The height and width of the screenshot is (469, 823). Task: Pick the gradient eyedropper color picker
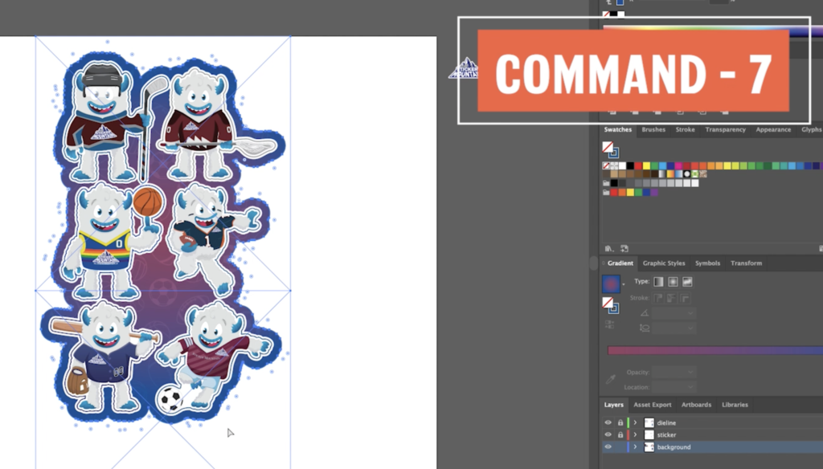click(x=610, y=379)
